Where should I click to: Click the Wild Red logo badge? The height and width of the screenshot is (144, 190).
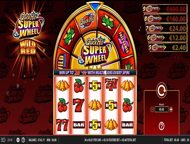(x=28, y=47)
